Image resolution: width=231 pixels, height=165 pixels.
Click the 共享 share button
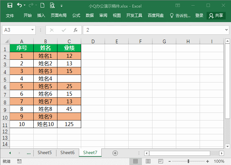click(x=216, y=16)
